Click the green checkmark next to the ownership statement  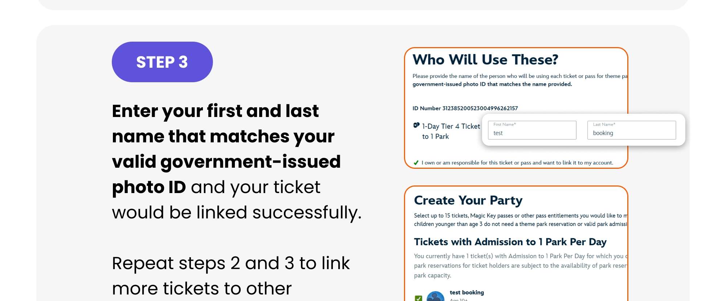click(x=416, y=163)
